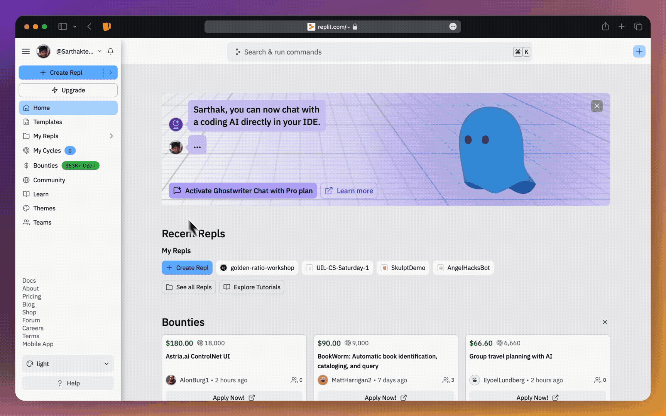Open SkulptDemo repl

(403, 268)
